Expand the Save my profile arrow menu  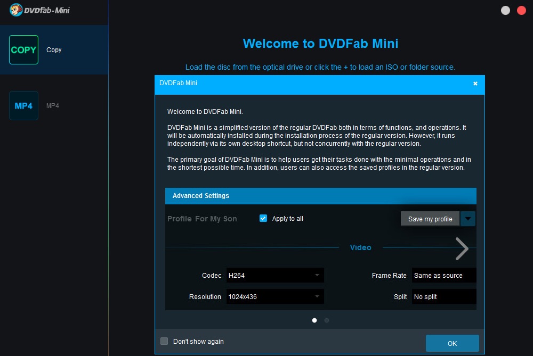[468, 219]
